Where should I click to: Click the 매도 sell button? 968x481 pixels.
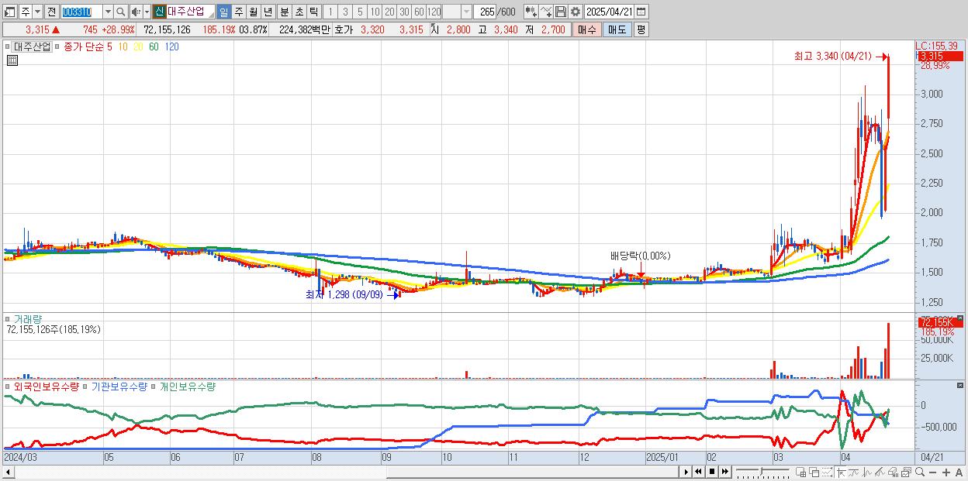coord(616,29)
